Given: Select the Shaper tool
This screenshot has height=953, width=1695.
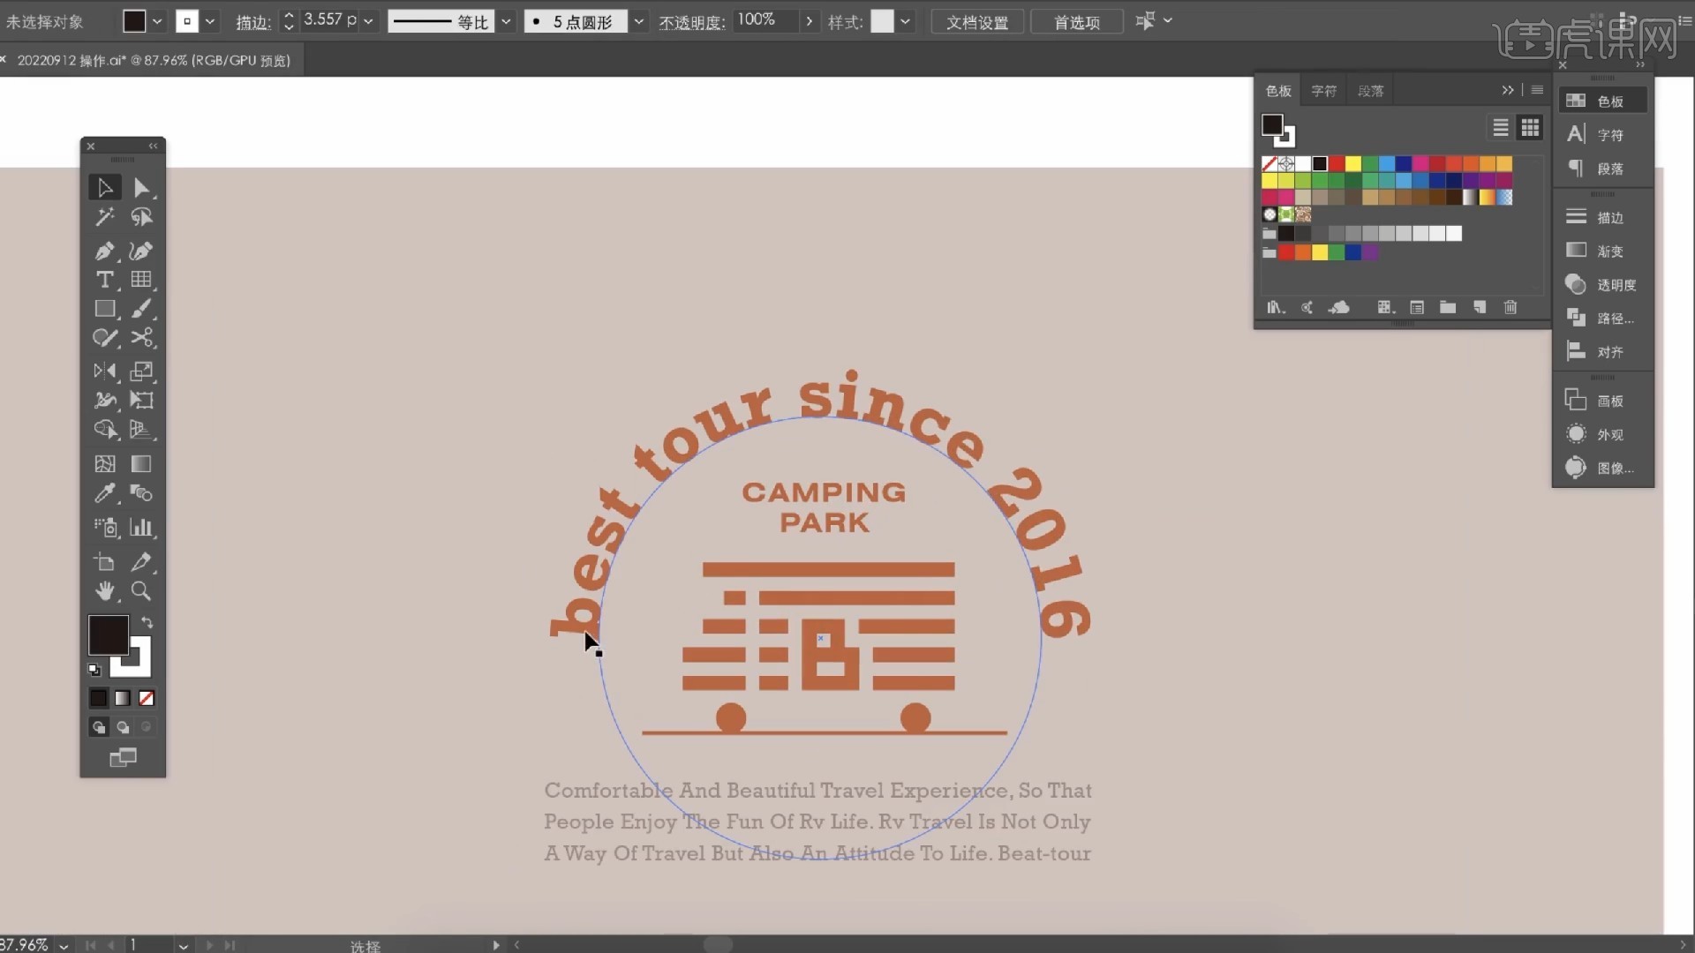Looking at the screenshot, I should tap(105, 338).
